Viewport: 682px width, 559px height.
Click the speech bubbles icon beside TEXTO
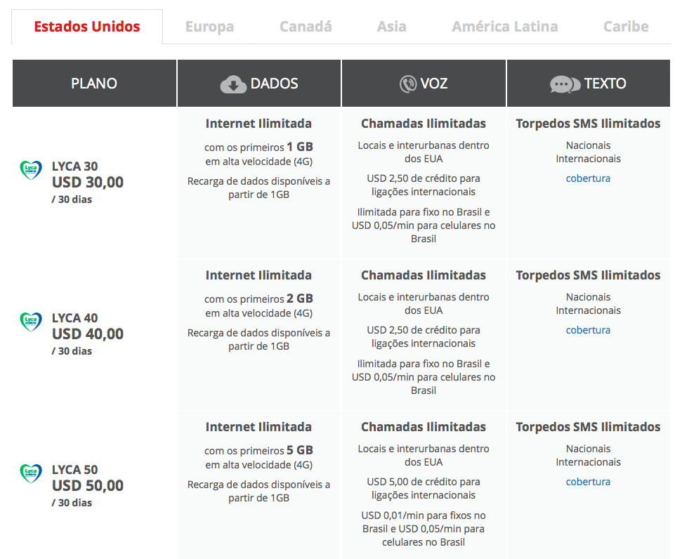[565, 84]
